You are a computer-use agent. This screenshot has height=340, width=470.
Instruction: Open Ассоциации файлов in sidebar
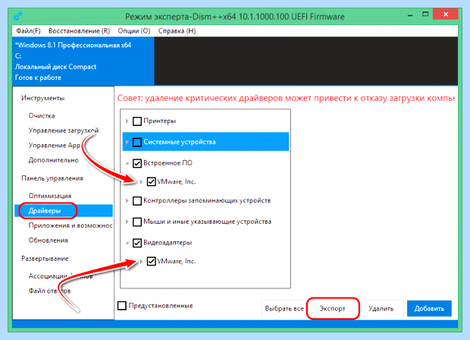(x=61, y=275)
